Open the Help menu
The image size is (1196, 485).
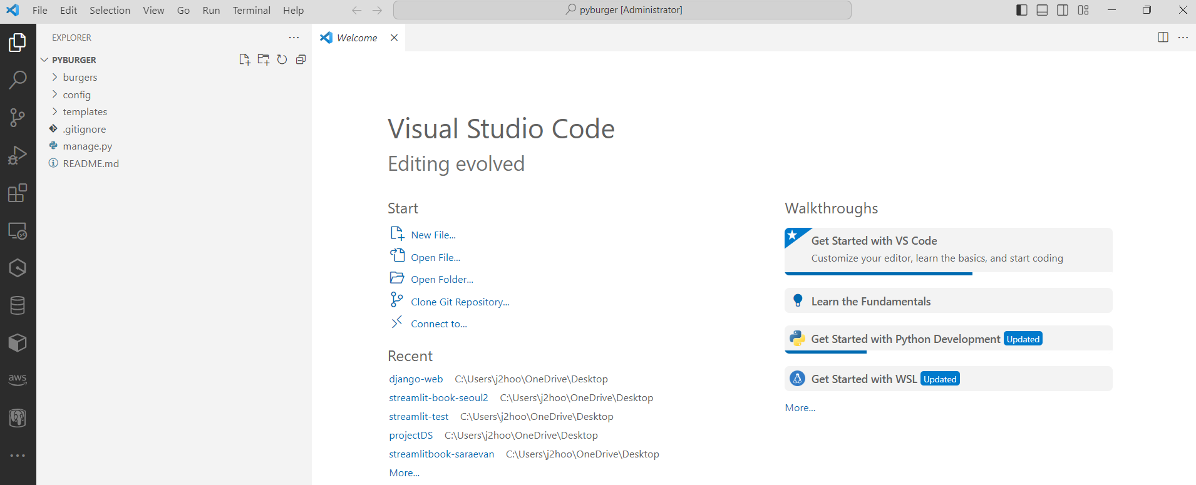point(293,10)
